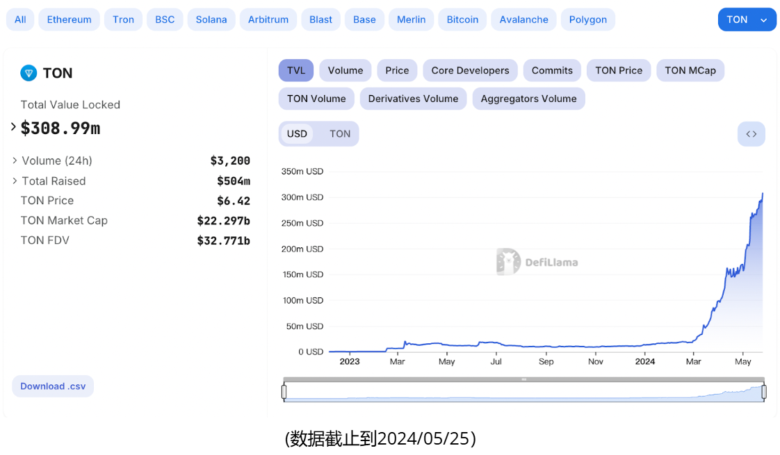Expand the Total Value Locked breakdown
This screenshot has width=780, height=455.
pos(13,127)
